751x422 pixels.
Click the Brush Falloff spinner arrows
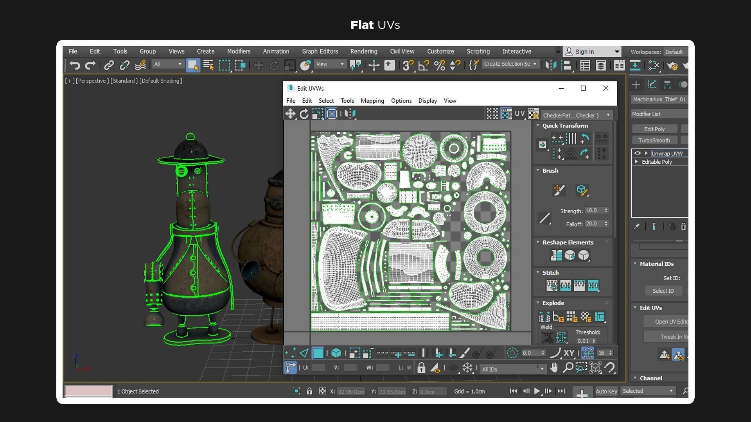[606, 224]
